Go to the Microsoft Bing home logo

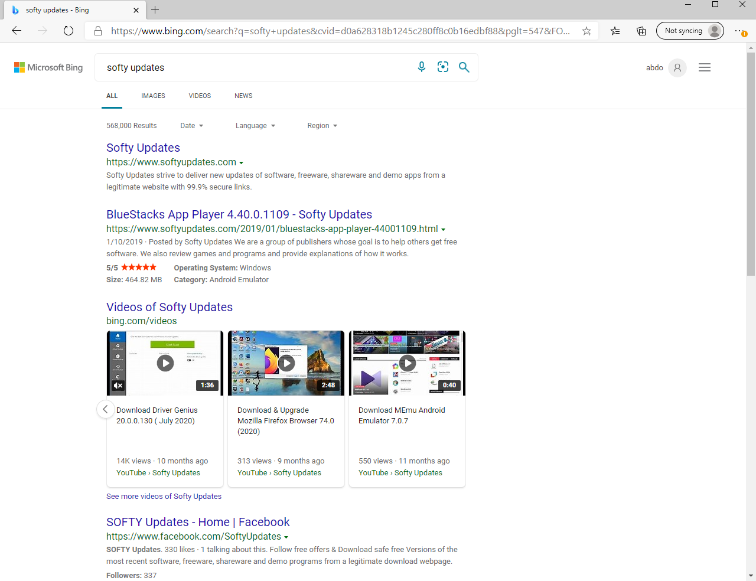tap(48, 67)
